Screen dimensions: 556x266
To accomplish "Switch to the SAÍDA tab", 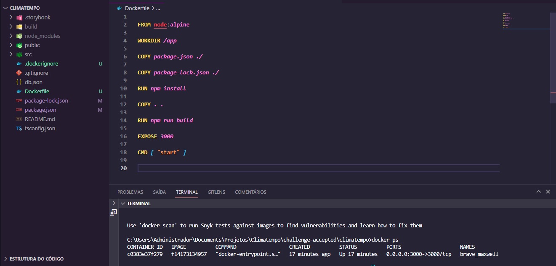I will (x=160, y=192).
